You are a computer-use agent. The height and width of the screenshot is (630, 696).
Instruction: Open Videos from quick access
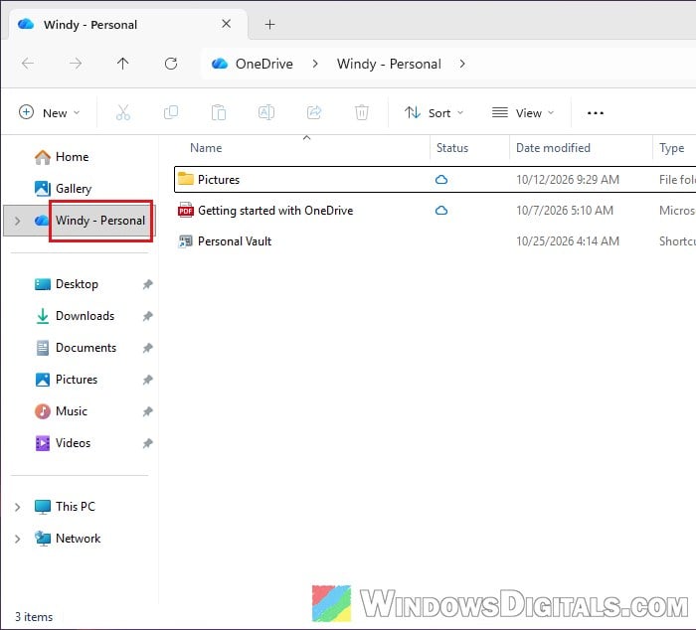point(73,443)
